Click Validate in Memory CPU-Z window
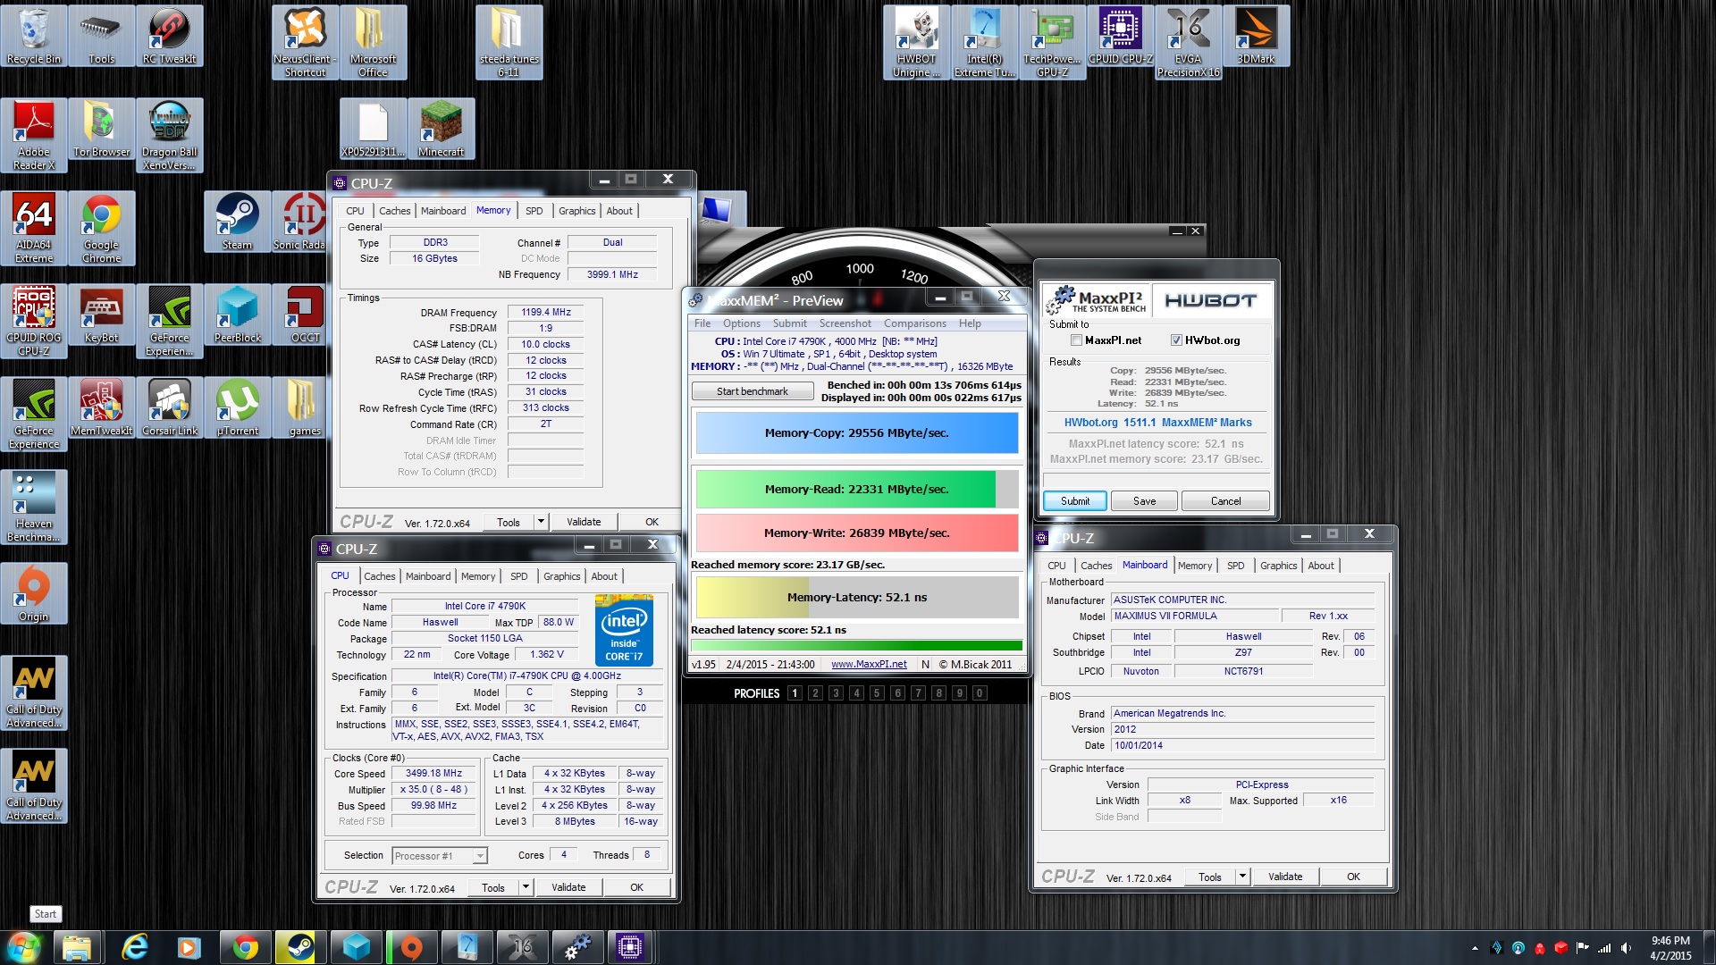This screenshot has width=1716, height=965. tap(584, 522)
